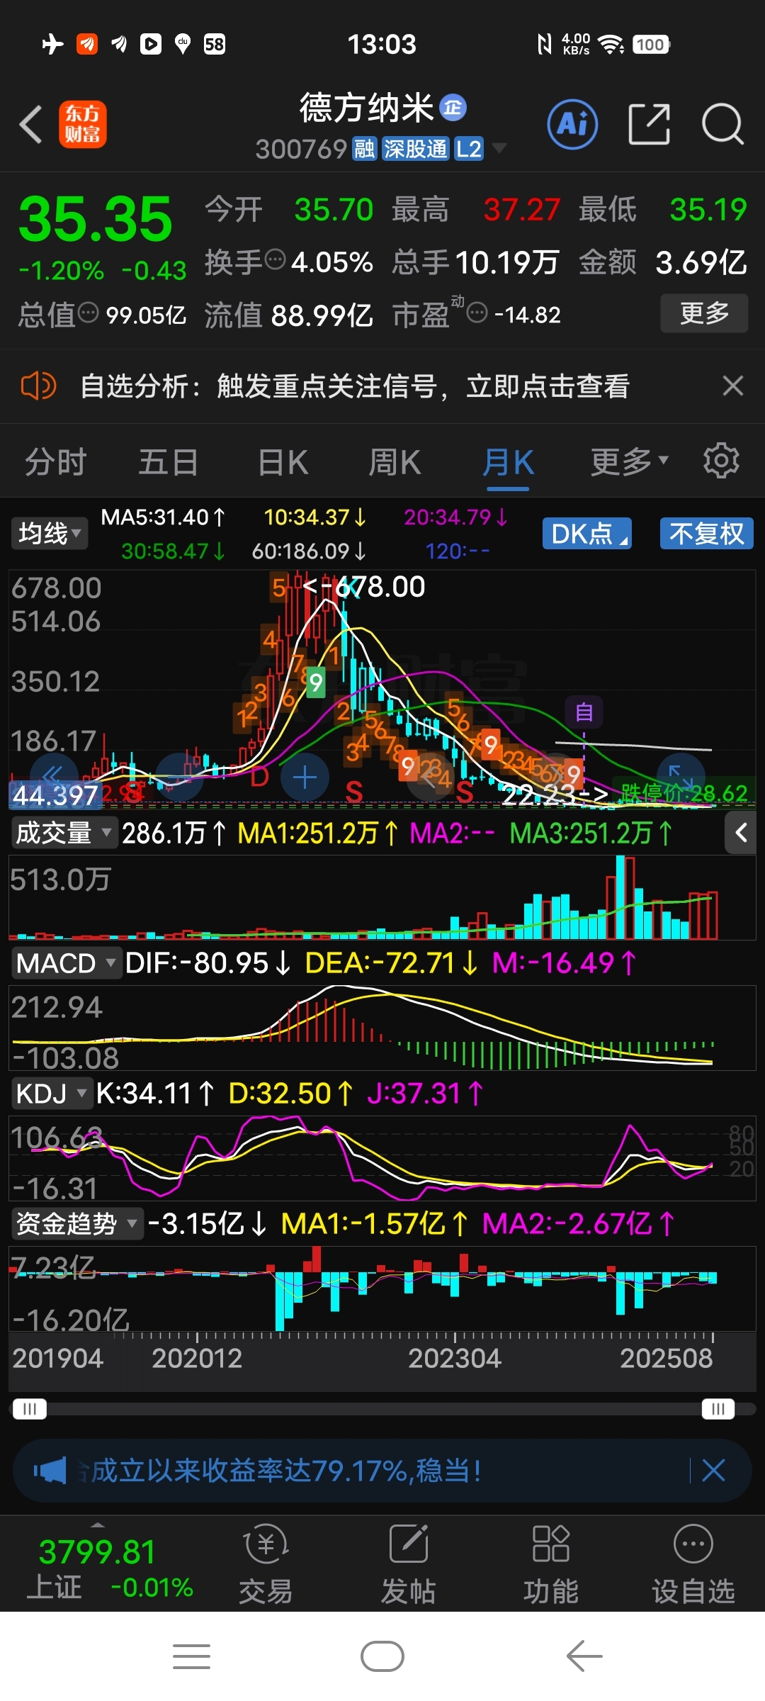The width and height of the screenshot is (765, 1701).
Task: Tap the info circle beside 换手
Action: tap(276, 259)
